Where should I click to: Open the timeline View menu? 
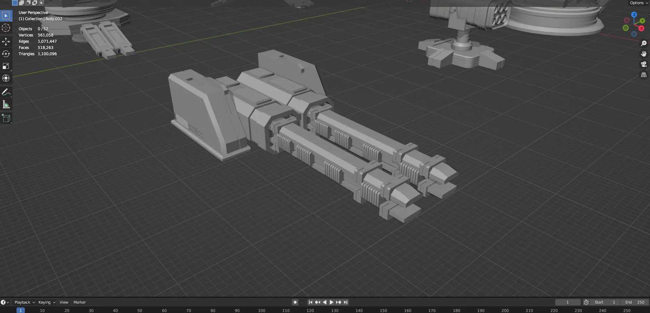click(64, 302)
